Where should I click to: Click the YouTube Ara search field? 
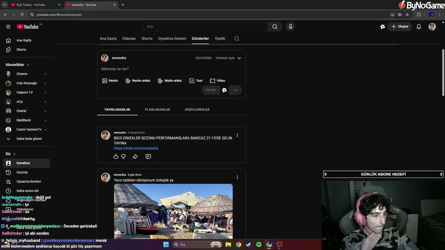tap(205, 27)
